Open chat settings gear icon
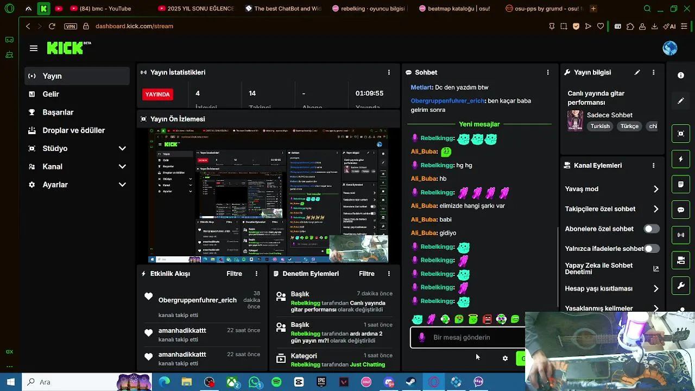This screenshot has height=391, width=695. 505,358
